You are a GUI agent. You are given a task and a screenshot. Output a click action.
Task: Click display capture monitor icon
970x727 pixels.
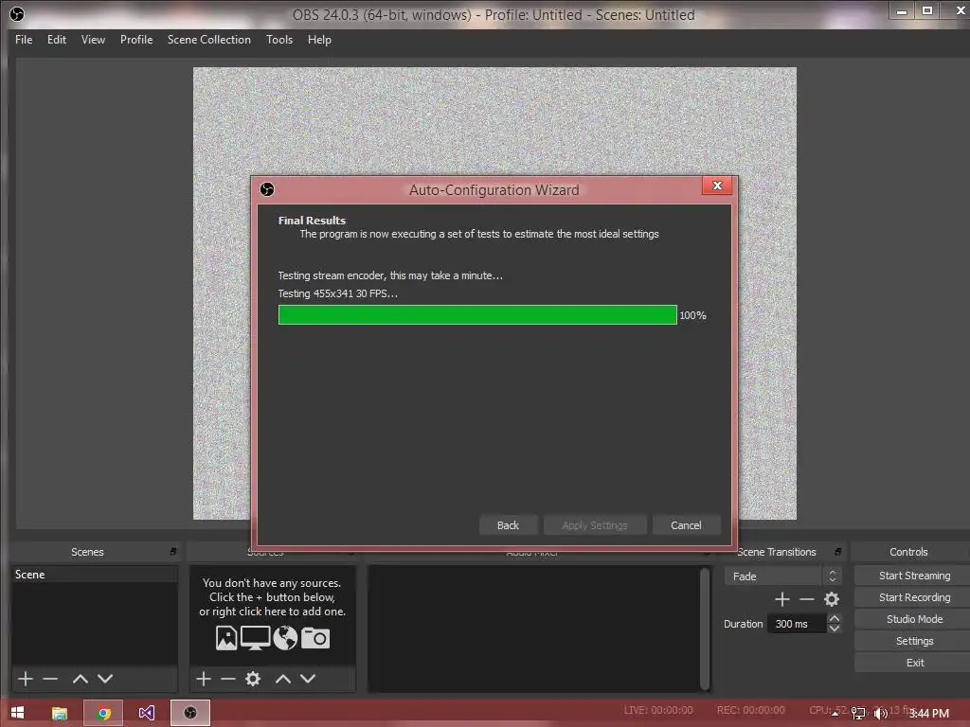point(255,638)
